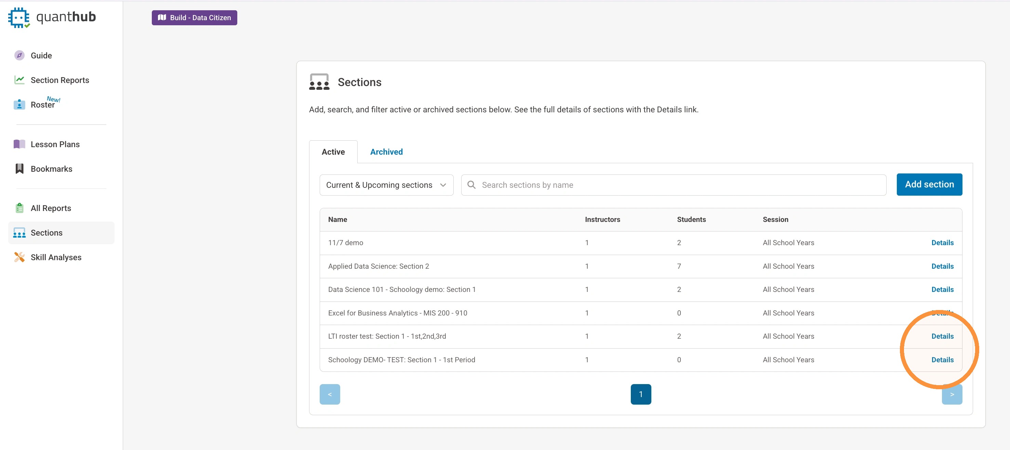The height and width of the screenshot is (450, 1010).
Task: Select Schoology DEMO- TEST: Section 1 name
Action: point(401,360)
